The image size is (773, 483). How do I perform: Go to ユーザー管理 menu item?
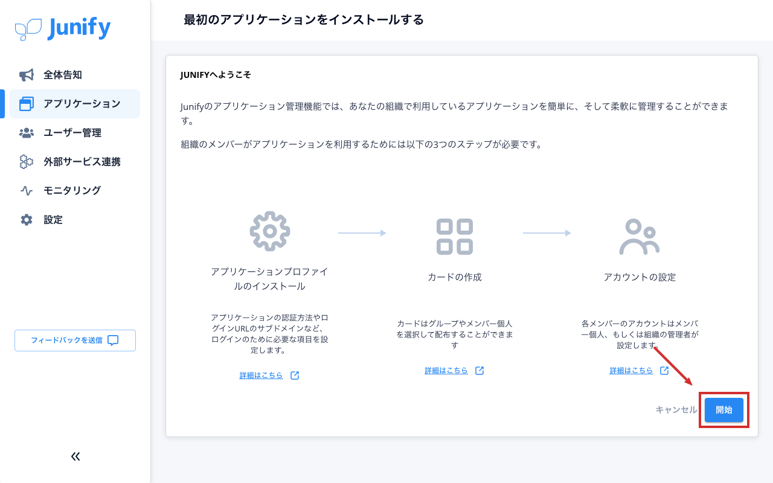point(75,133)
